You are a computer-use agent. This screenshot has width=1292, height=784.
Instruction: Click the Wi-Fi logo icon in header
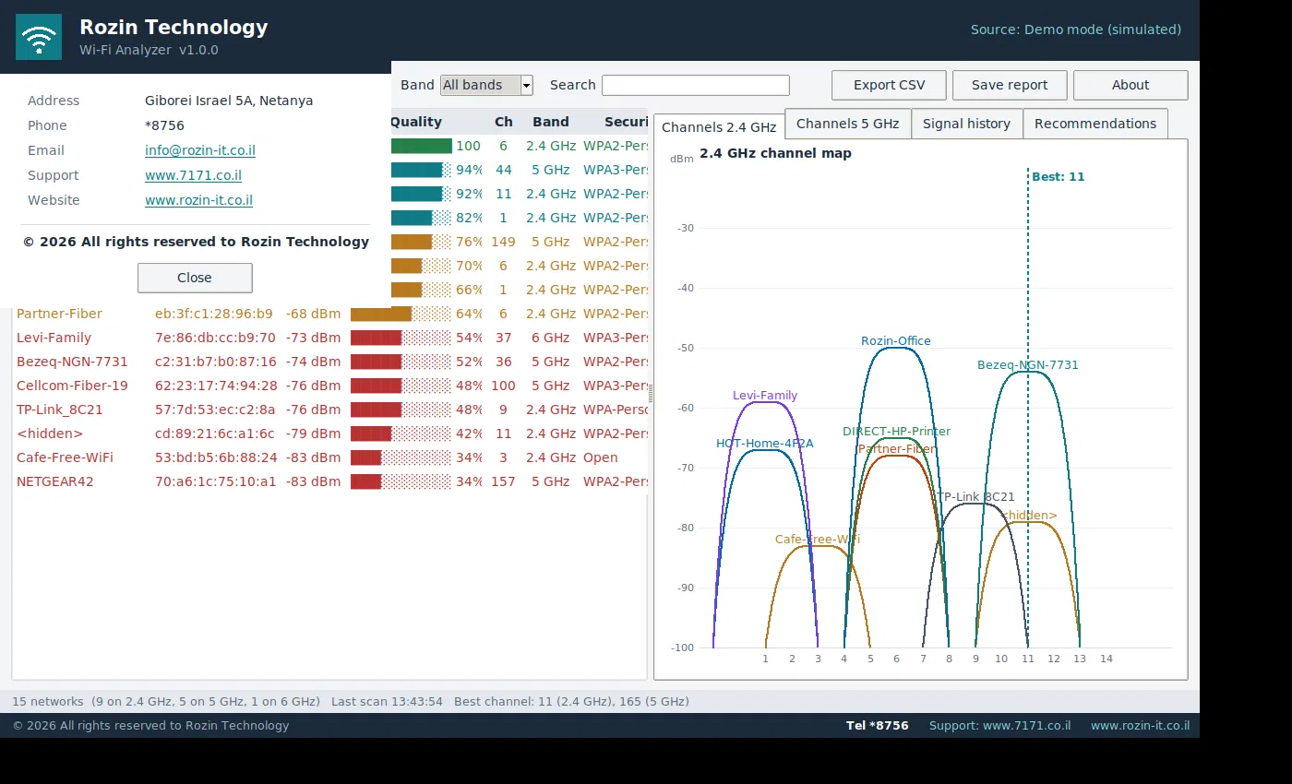tap(39, 37)
